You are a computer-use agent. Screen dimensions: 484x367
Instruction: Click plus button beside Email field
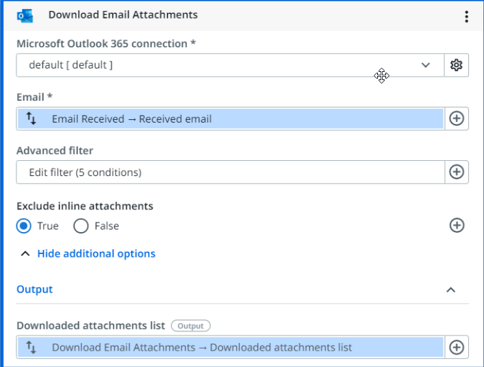[x=457, y=118]
